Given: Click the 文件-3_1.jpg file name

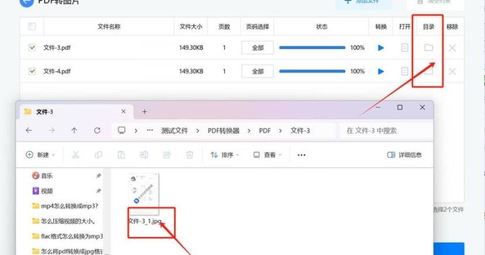Looking at the screenshot, I should pos(145,221).
